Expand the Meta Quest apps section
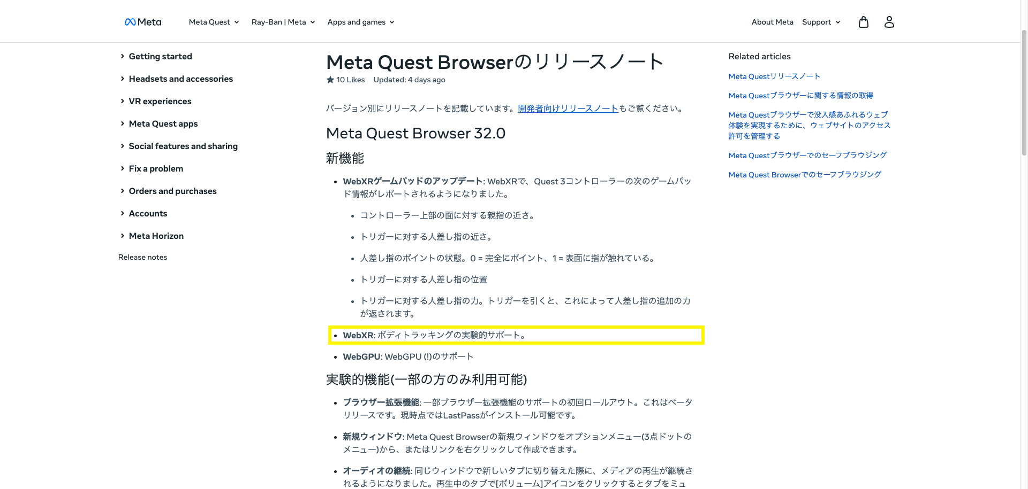The image size is (1028, 489). 159,123
